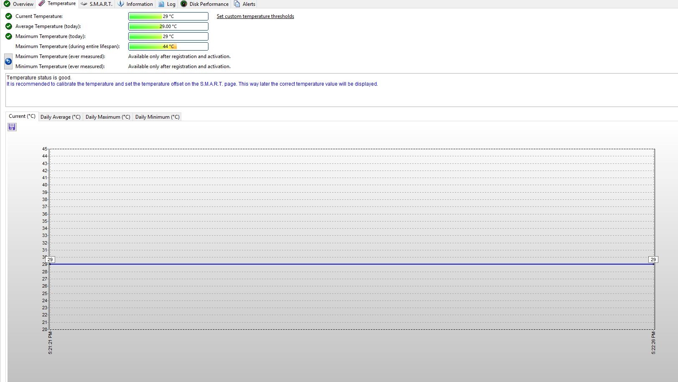Screen dimensions: 678x382
Task: Click the Alerts tab documents icon
Action: click(237, 4)
